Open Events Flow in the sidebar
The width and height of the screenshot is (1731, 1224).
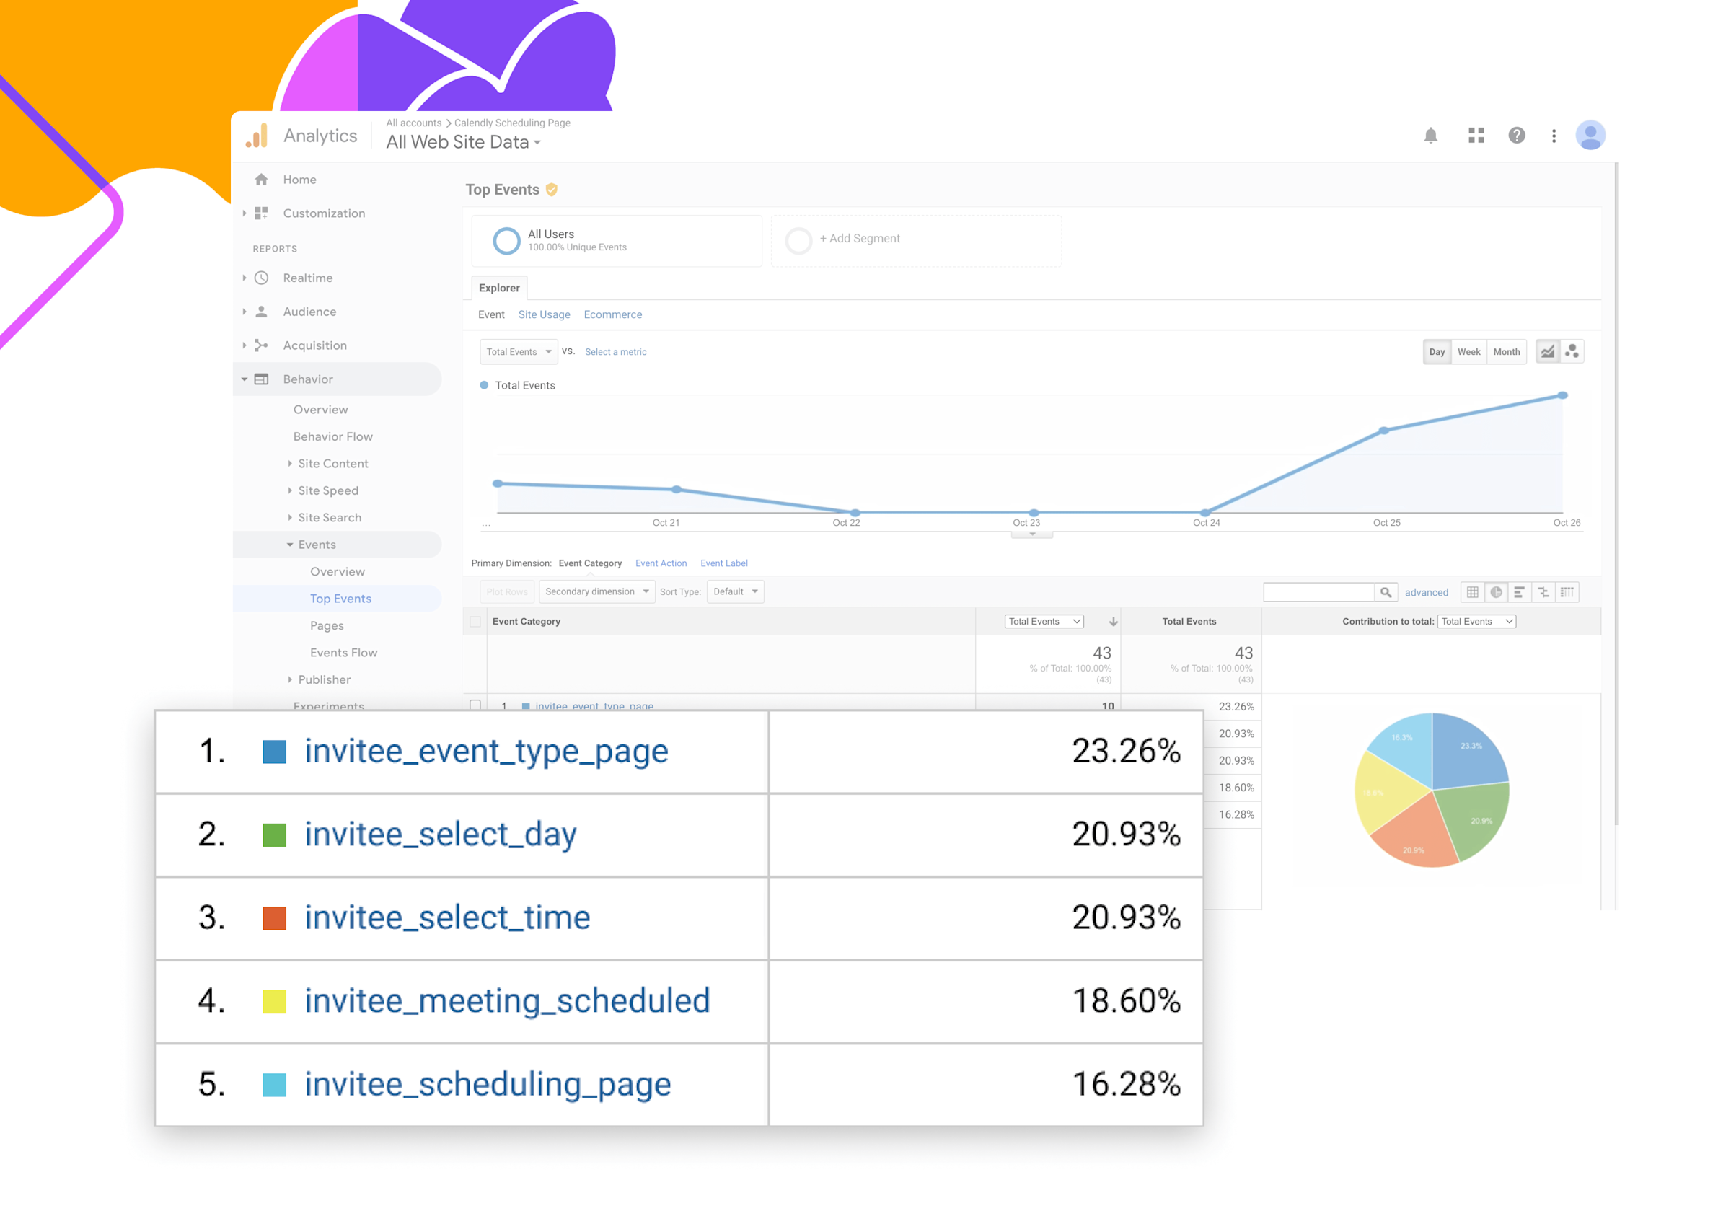point(343,652)
